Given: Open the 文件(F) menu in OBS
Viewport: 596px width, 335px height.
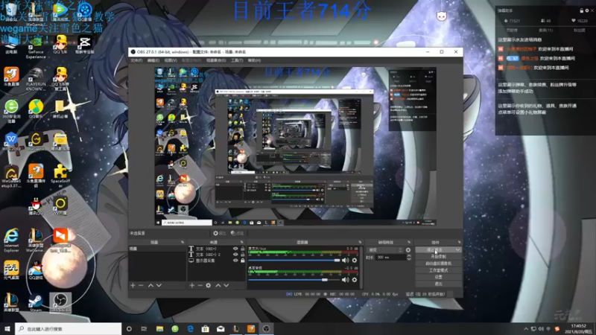Looking at the screenshot, I should point(136,60).
